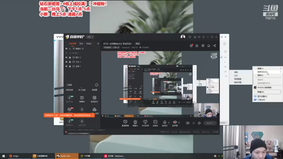Open the 弹幕秀 danmaku show tool
Viewport: 283px width, 159px height.
click(x=82, y=99)
